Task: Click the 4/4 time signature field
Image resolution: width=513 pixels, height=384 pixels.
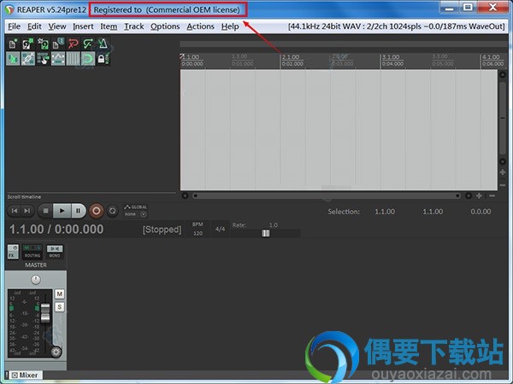Action: (221, 230)
